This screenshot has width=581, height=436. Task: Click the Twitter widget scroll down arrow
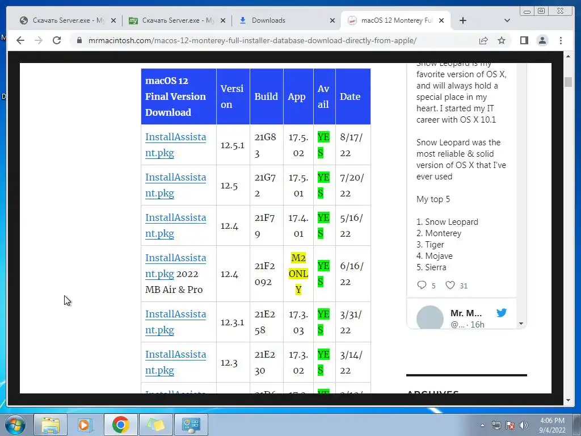tap(521, 324)
